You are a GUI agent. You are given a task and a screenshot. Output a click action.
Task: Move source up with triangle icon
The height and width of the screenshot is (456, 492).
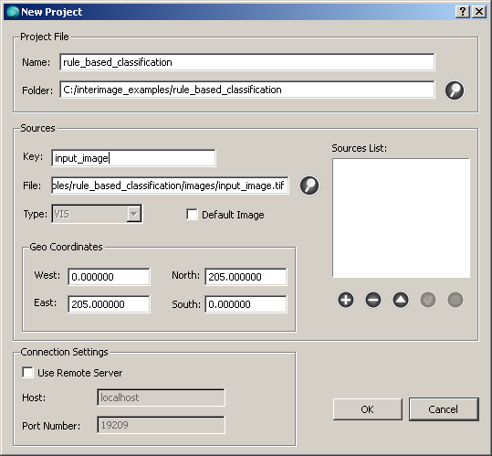(401, 300)
